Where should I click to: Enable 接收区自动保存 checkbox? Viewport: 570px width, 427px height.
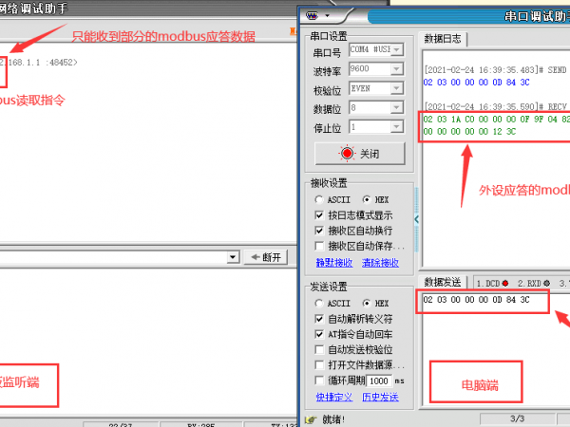click(320, 246)
